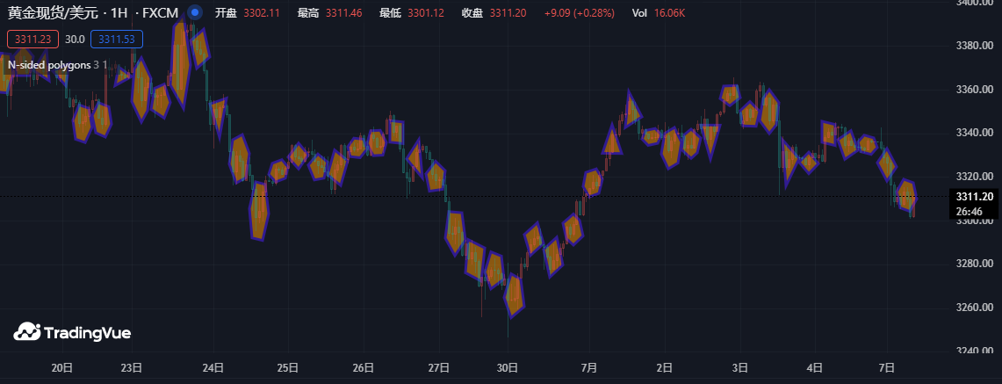Click the blue buy price 3311.53 button
The width and height of the screenshot is (1002, 384).
(x=116, y=40)
